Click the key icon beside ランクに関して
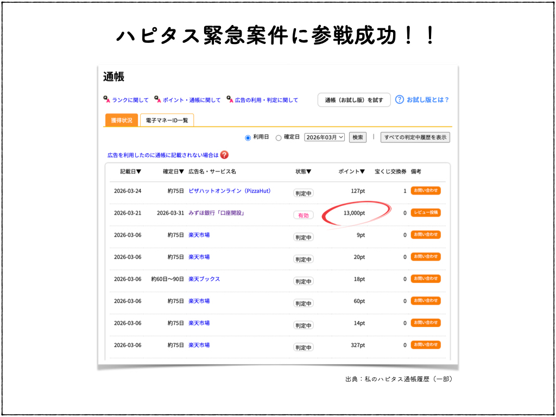The height and width of the screenshot is (417, 556). 107,100
